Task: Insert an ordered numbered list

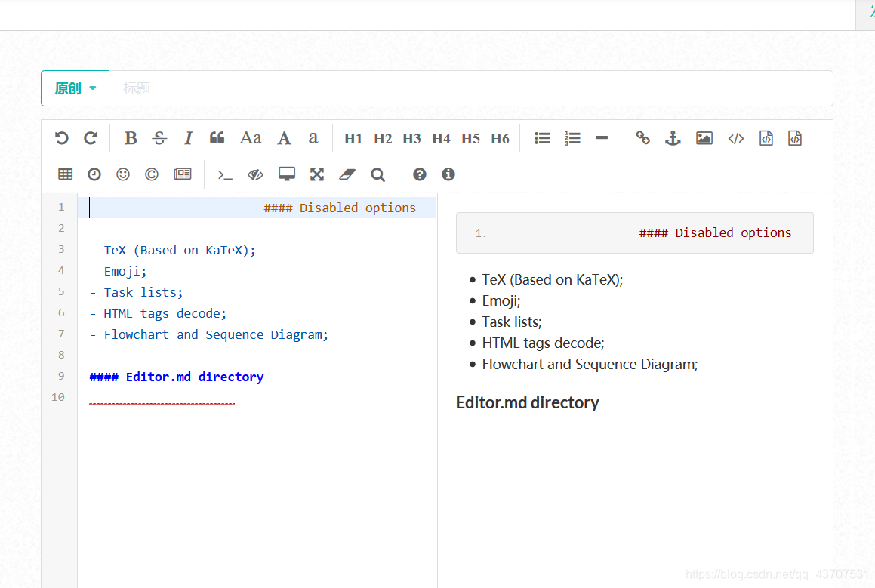Action: coord(572,138)
